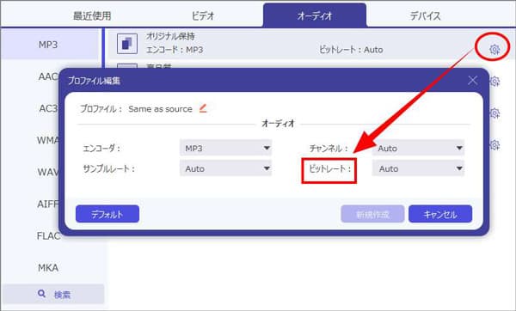Click the Same as source profile name

coord(160,109)
